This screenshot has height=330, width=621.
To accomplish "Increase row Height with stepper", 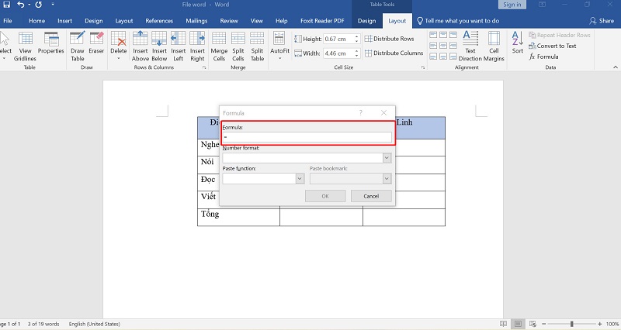I will 356,36.
